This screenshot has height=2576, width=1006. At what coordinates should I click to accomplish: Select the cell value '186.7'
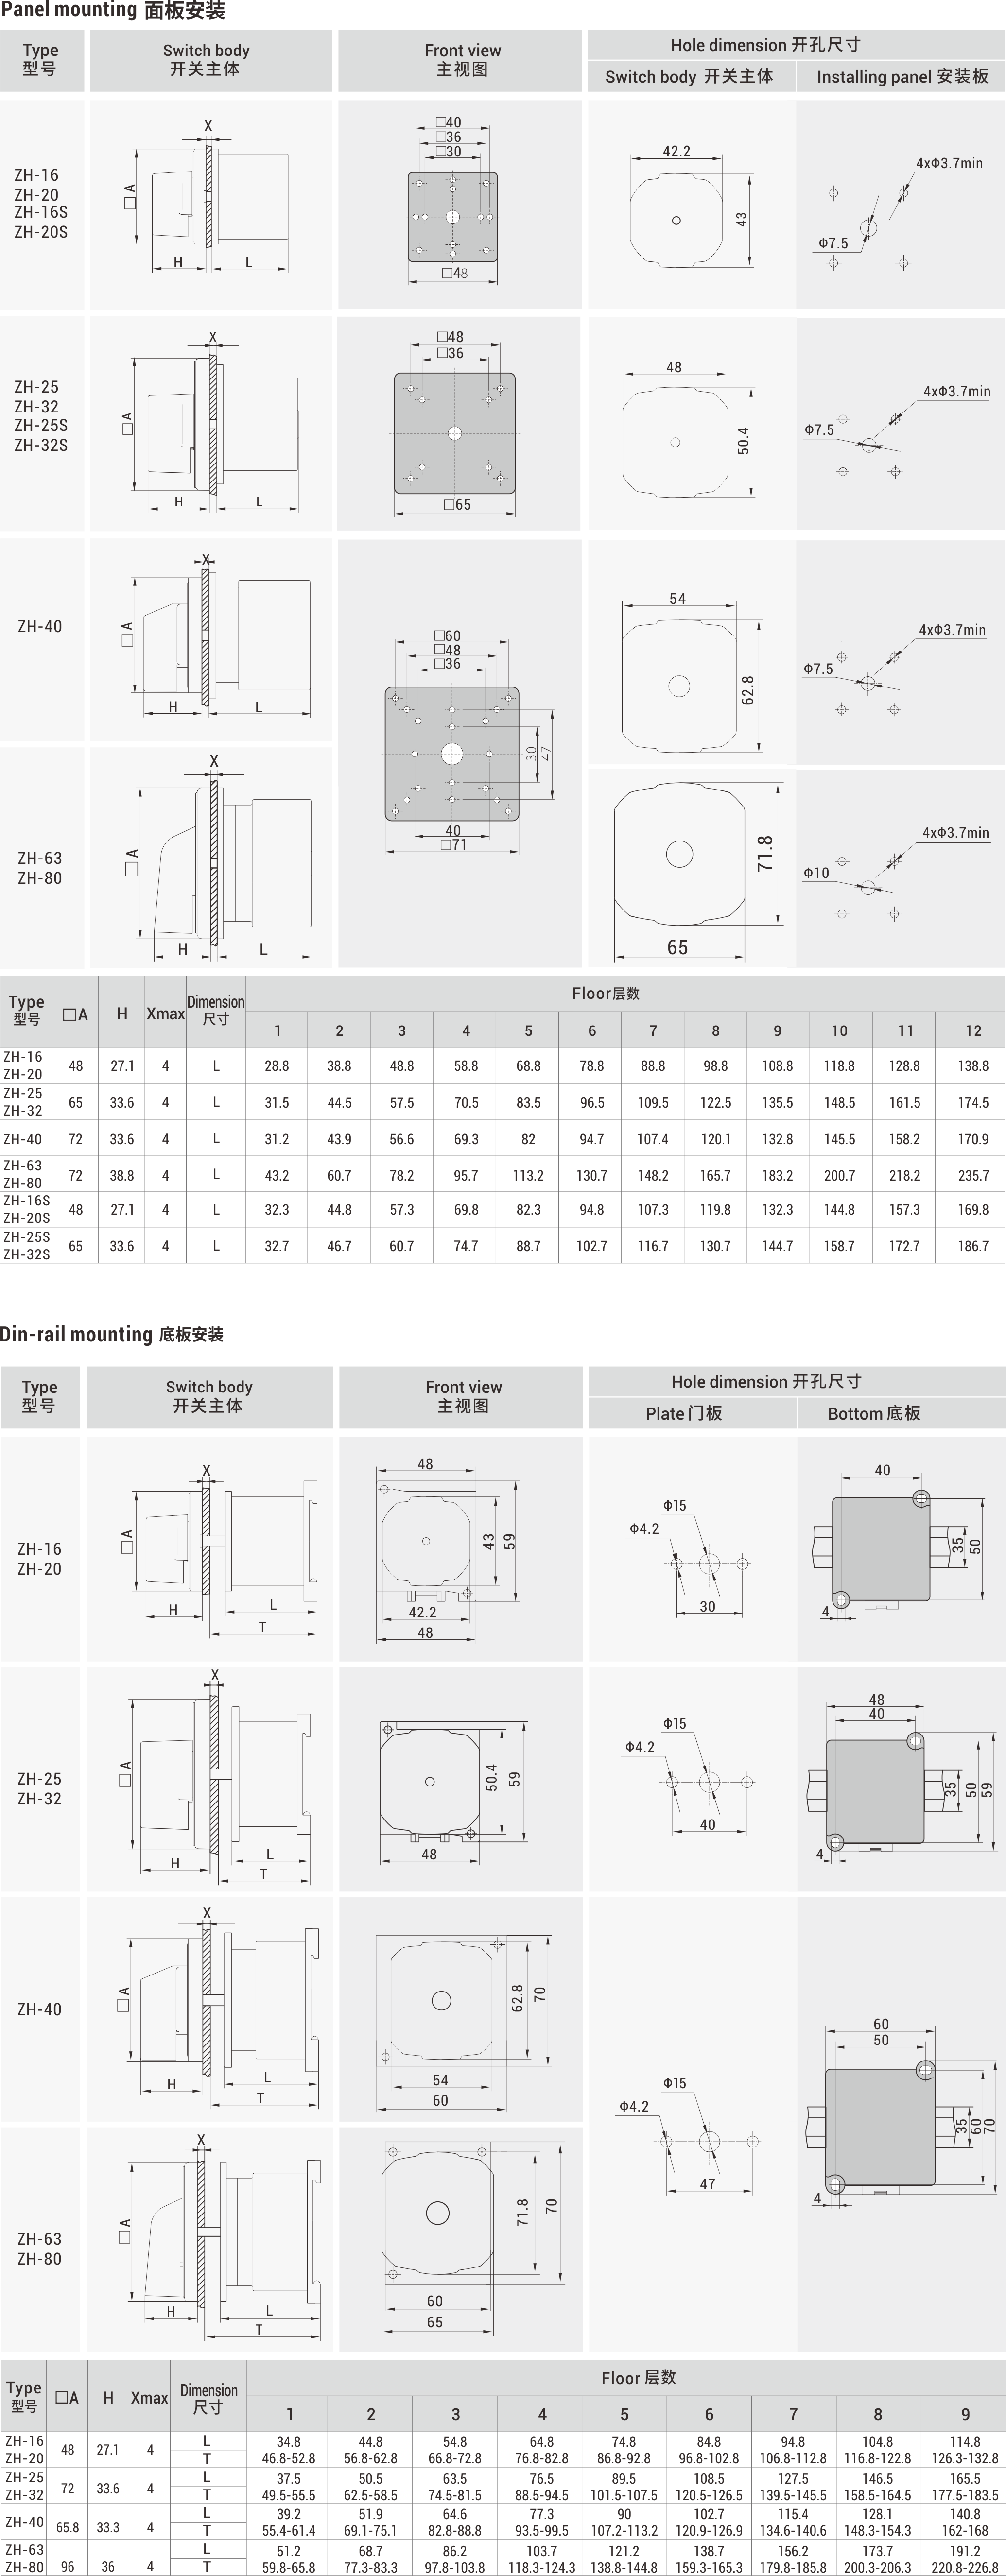[x=973, y=1246]
